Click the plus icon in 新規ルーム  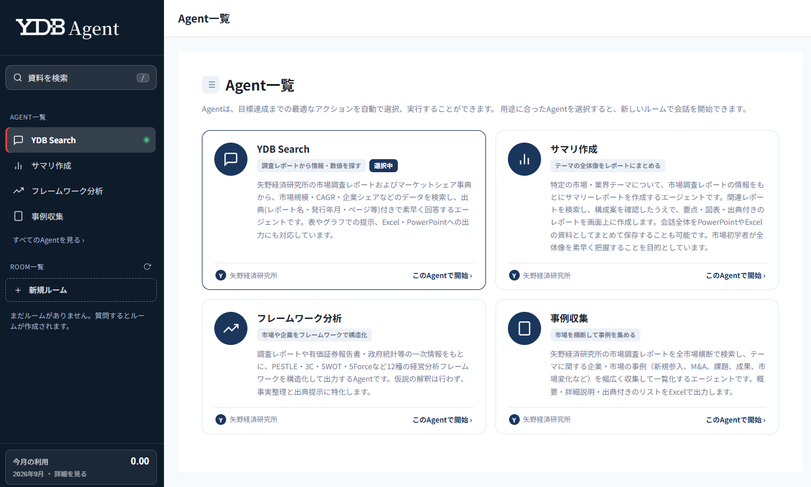tap(18, 290)
